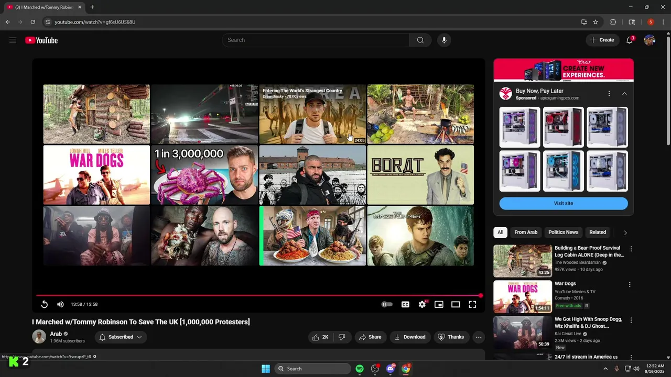
Task: Focus the YouTube search field
Action: pos(316,40)
